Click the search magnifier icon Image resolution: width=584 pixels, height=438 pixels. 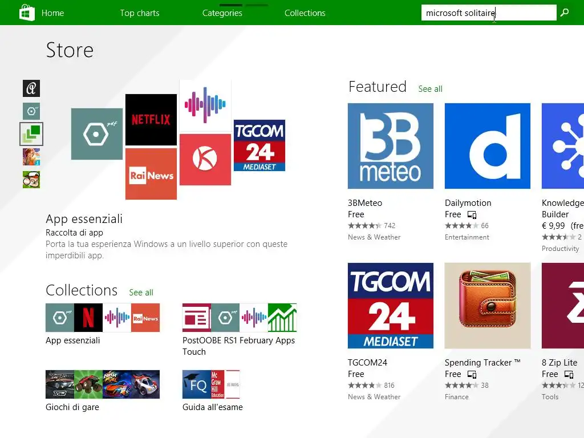click(565, 13)
